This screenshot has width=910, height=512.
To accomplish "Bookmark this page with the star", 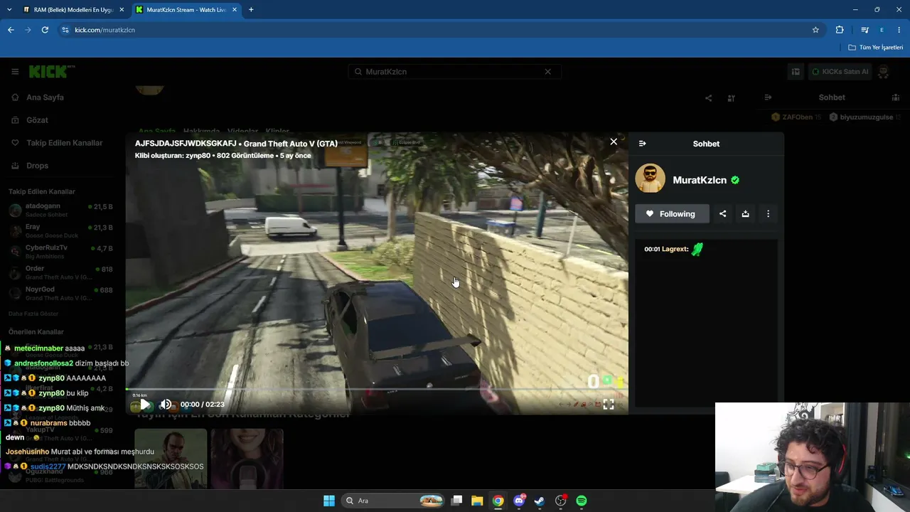I will tap(815, 30).
